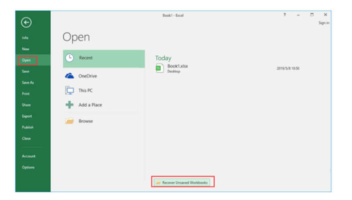Click the Recover Unsaved Workbooks folder icon

coord(158,183)
